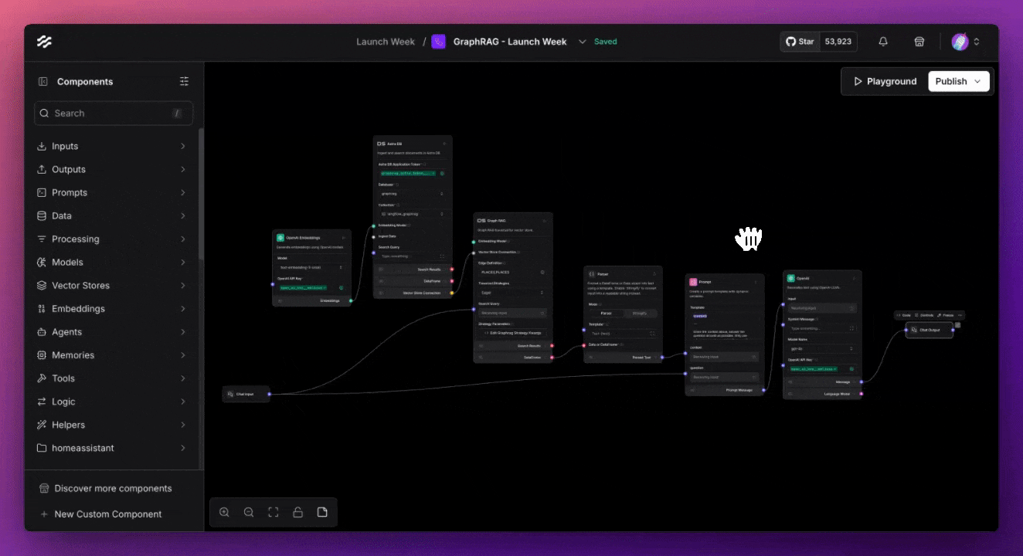The height and width of the screenshot is (556, 1023).
Task: Go to the Launch Week folder
Action: (x=386, y=42)
